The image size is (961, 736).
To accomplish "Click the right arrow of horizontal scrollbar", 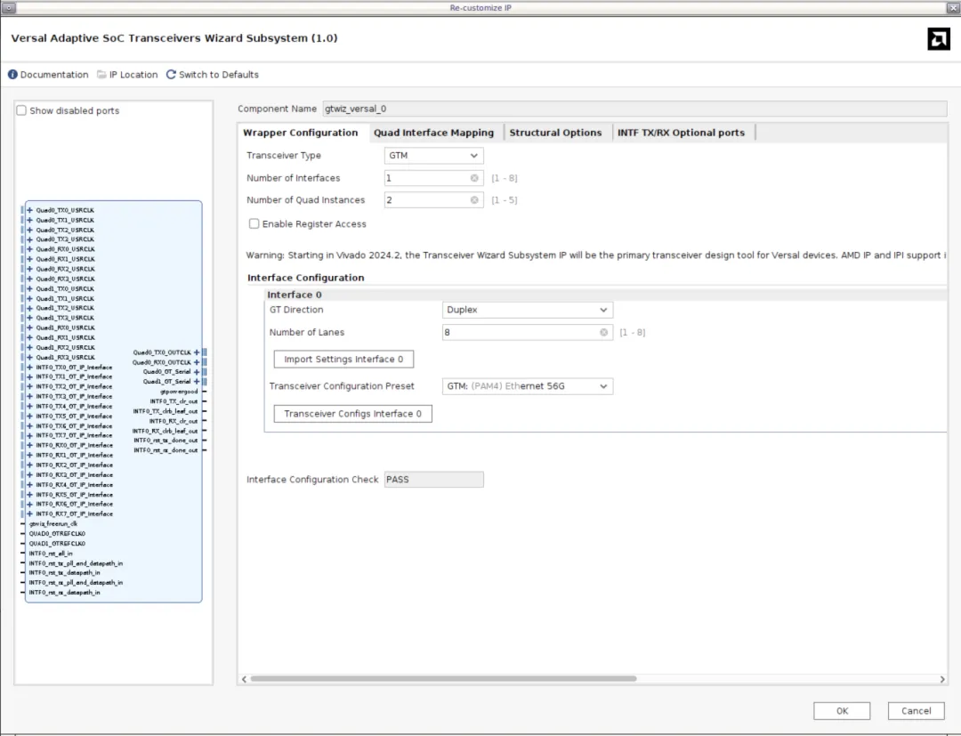I will [942, 678].
